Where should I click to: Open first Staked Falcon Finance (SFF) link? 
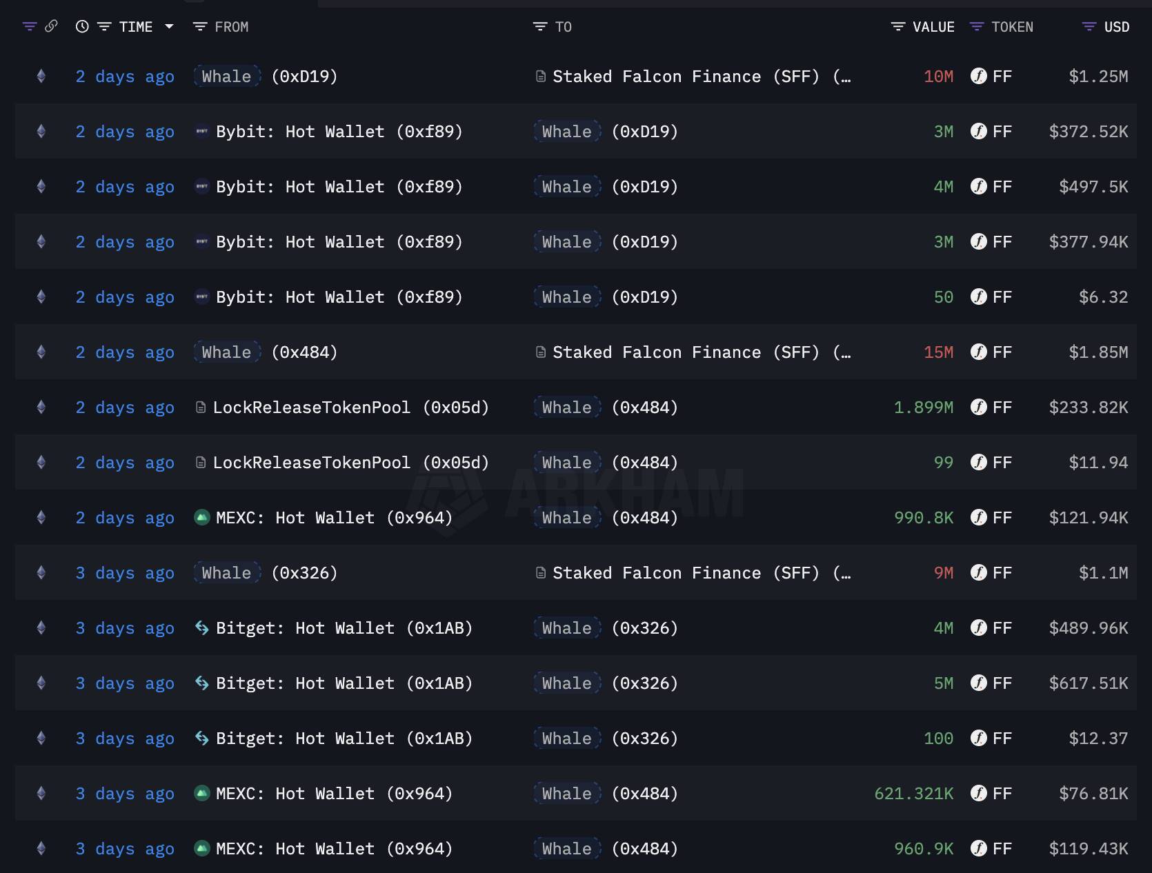coord(686,77)
